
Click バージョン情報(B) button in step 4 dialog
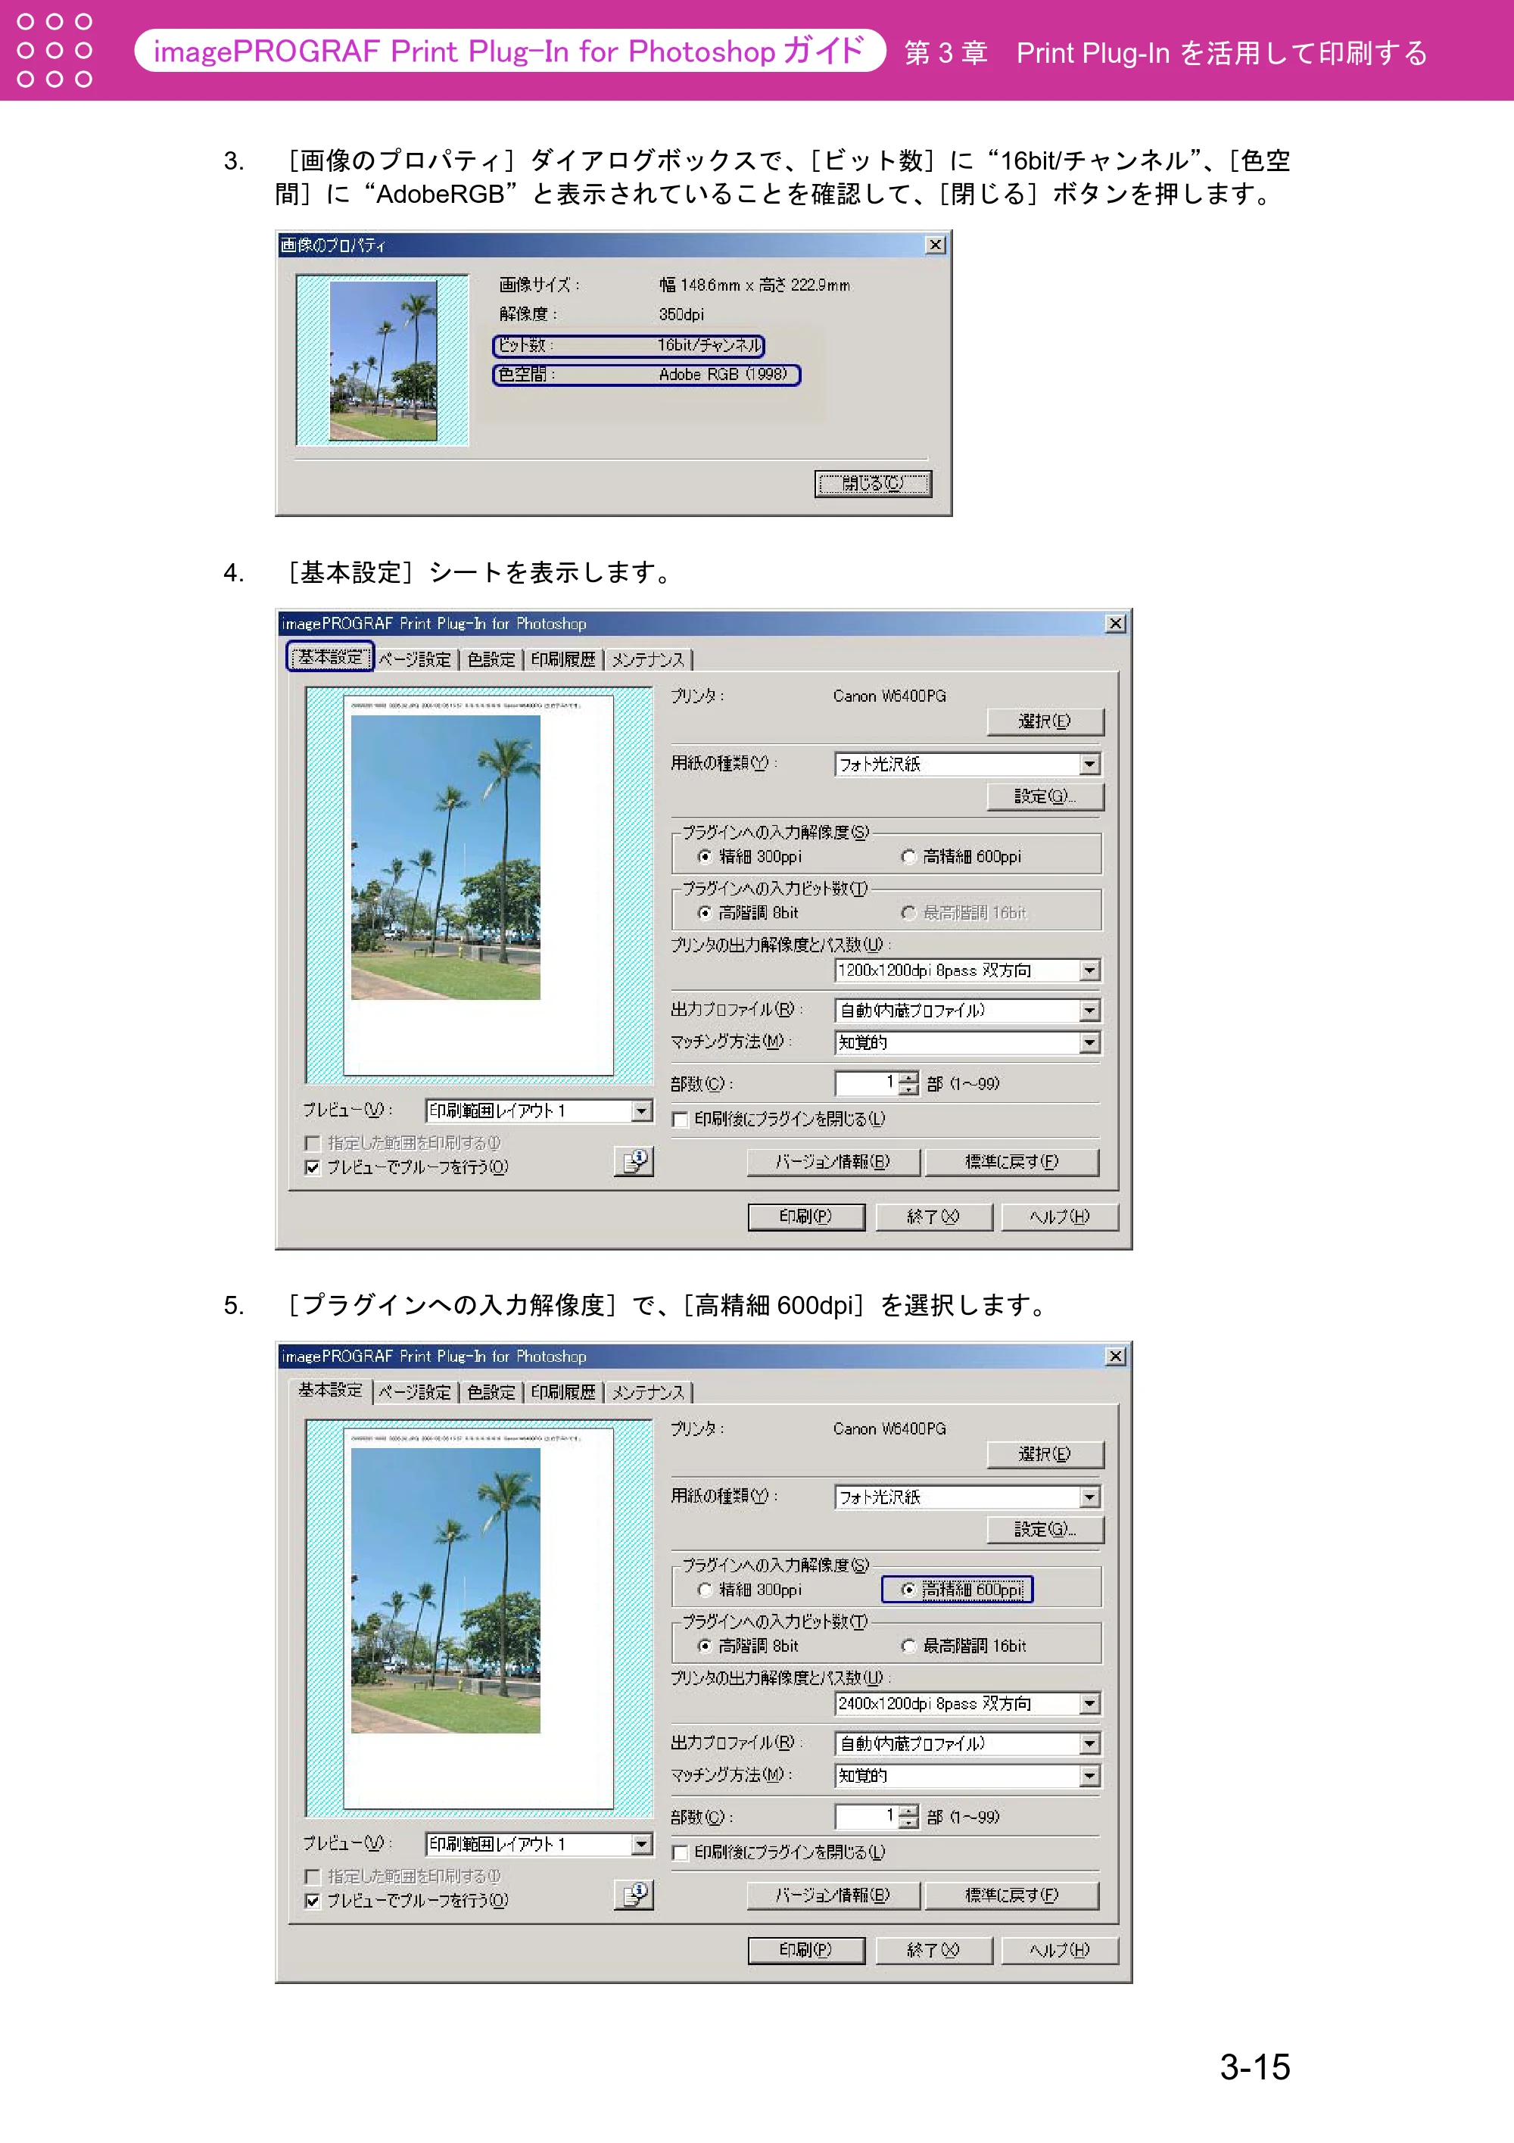tap(833, 1162)
